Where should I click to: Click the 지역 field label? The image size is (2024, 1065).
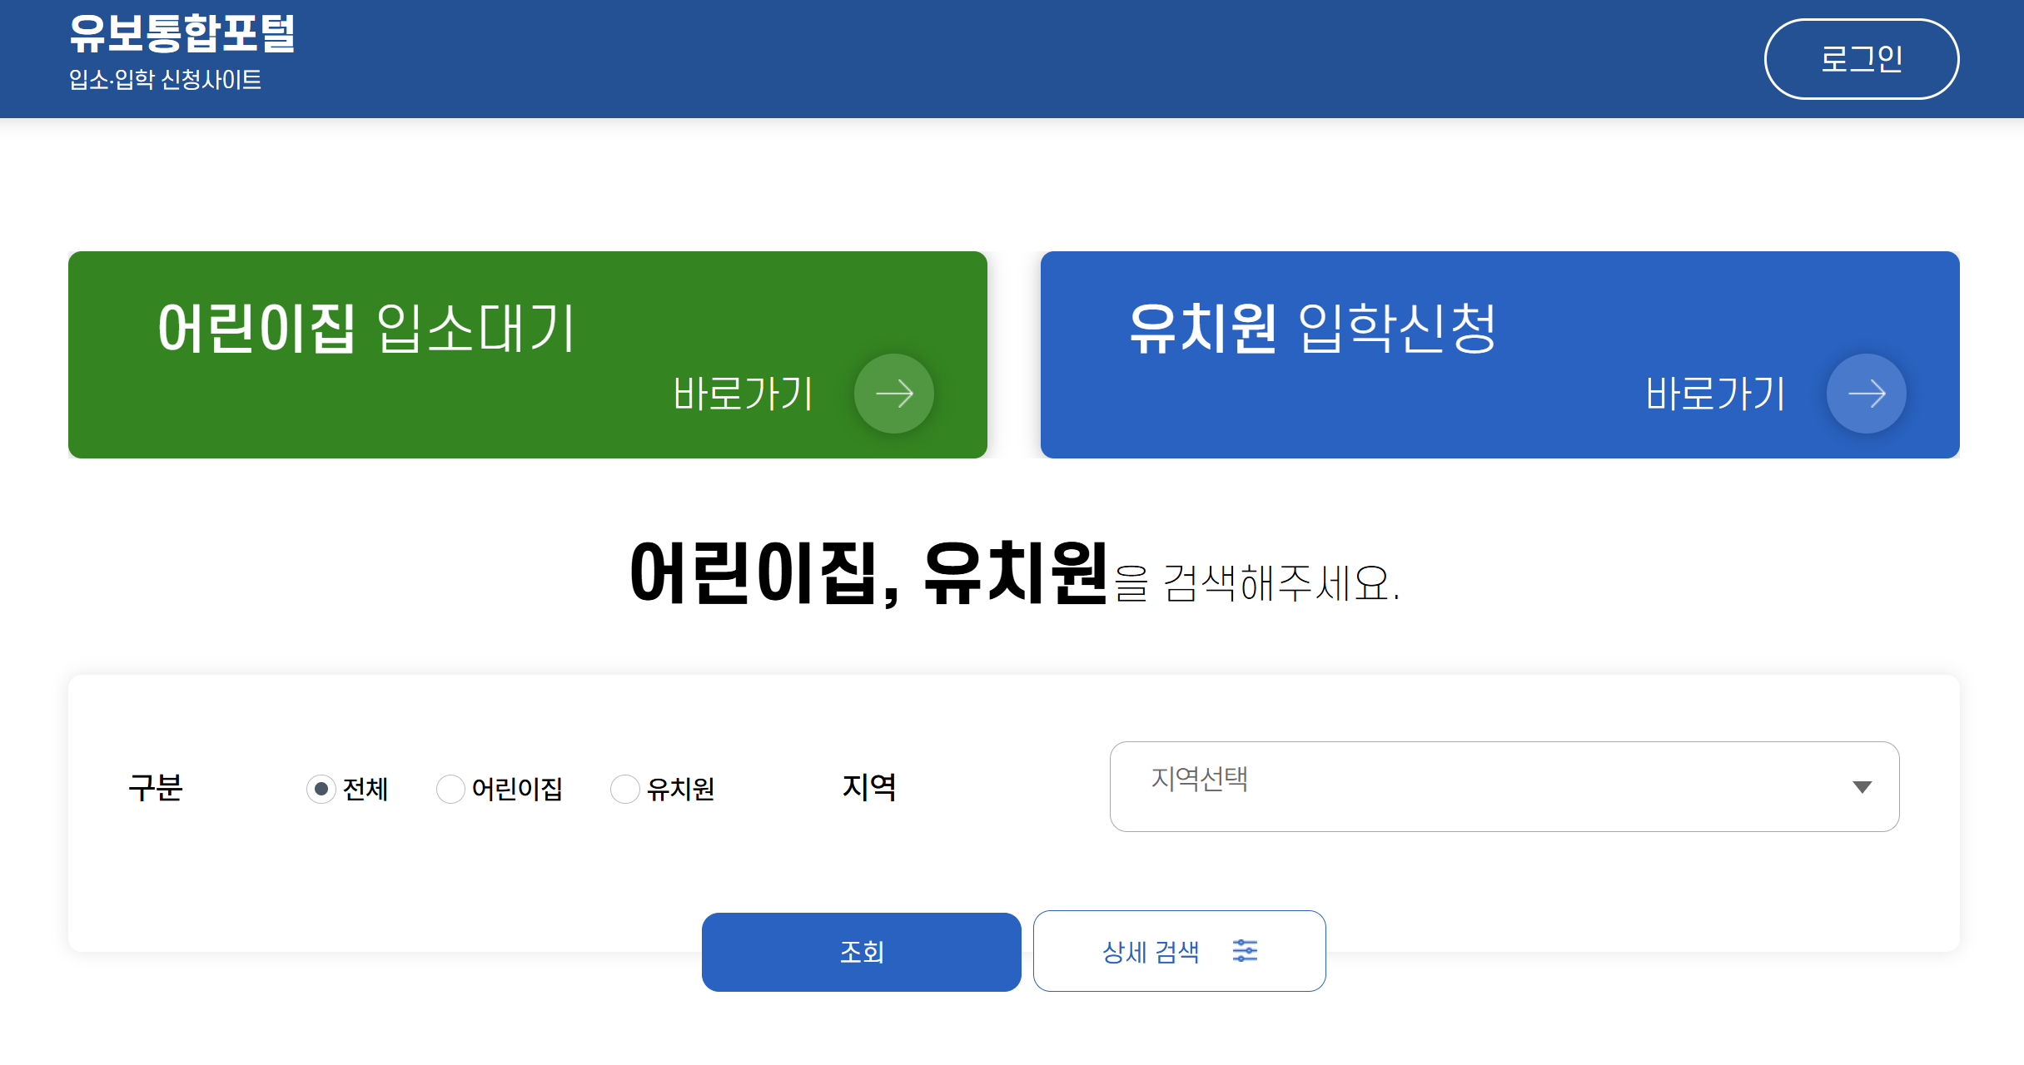tap(868, 787)
